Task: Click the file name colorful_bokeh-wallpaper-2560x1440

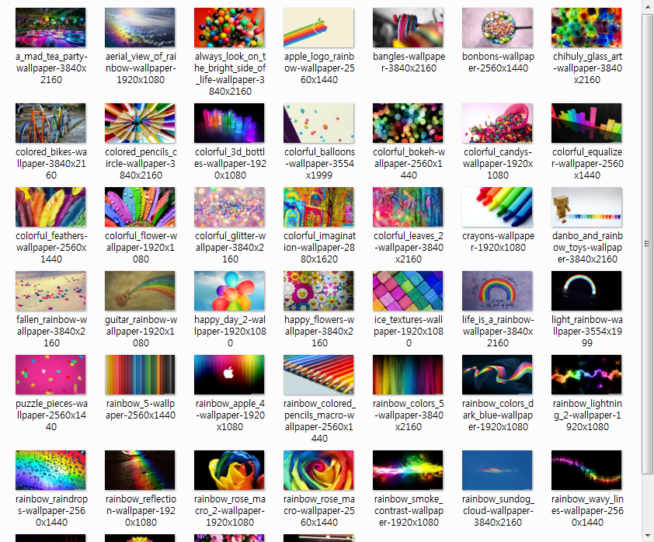Action: [x=409, y=163]
